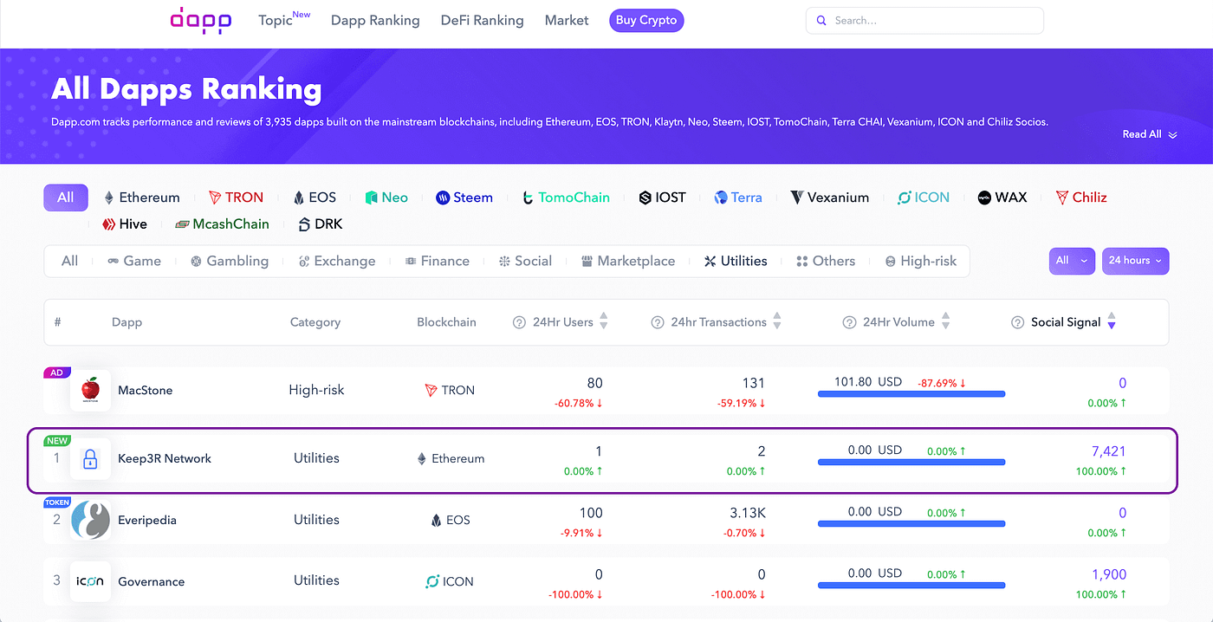Filter by Chiliz blockchain
Image resolution: width=1213 pixels, height=622 pixels.
point(1081,198)
